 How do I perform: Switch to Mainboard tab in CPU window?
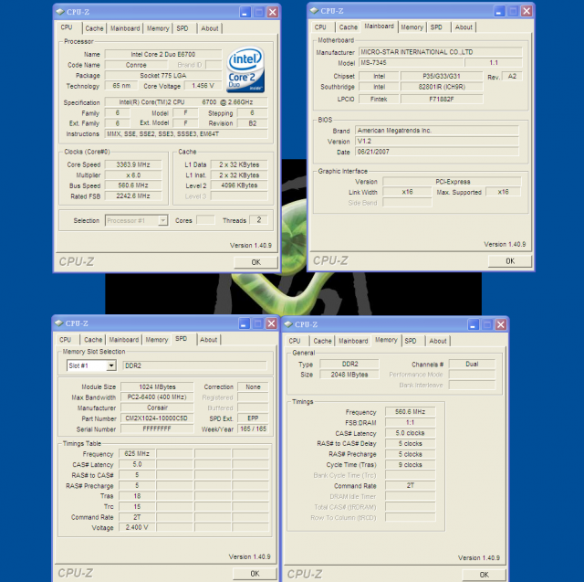(125, 28)
